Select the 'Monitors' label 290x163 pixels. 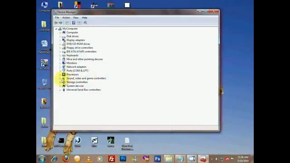[x=72, y=63]
